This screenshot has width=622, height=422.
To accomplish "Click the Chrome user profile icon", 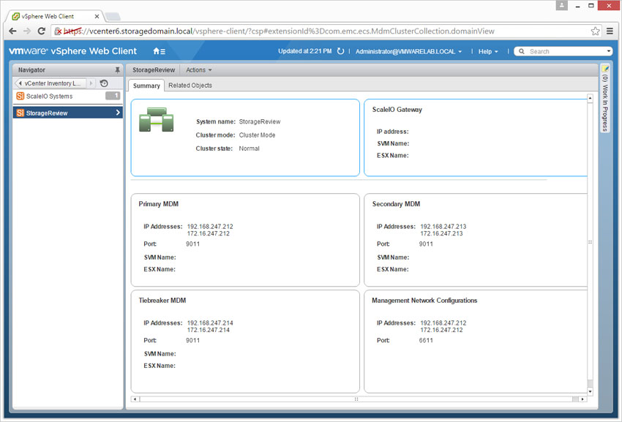I will [x=562, y=5].
